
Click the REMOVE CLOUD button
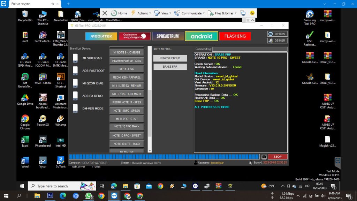pos(170,58)
